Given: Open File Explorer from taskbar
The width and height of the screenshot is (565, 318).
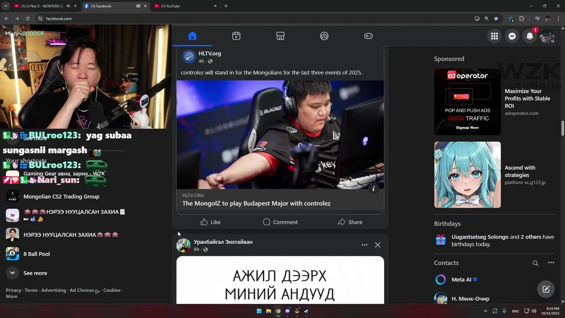Looking at the screenshot, I should click(x=268, y=311).
